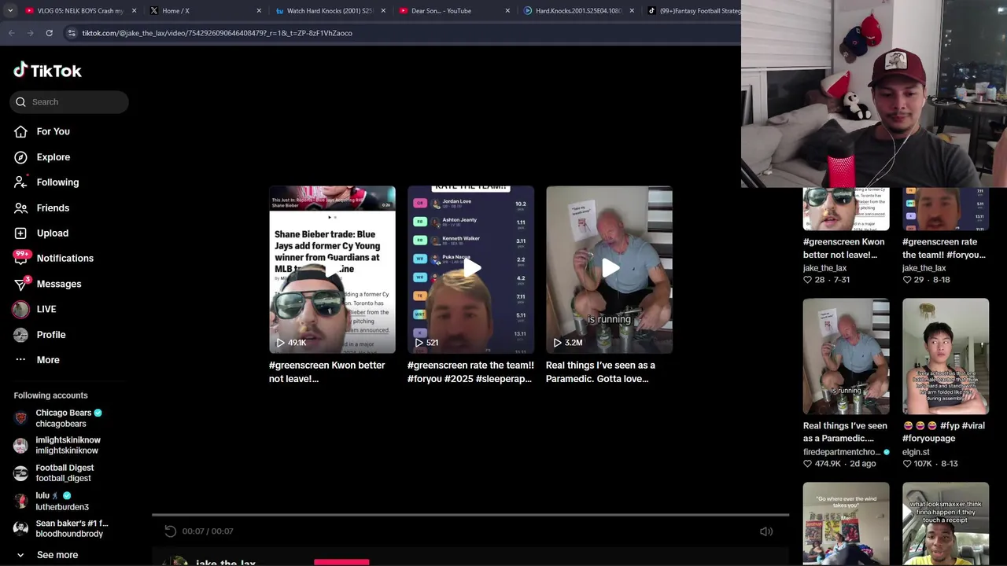Open the LIVE section
This screenshot has width=1007, height=566.
46,309
